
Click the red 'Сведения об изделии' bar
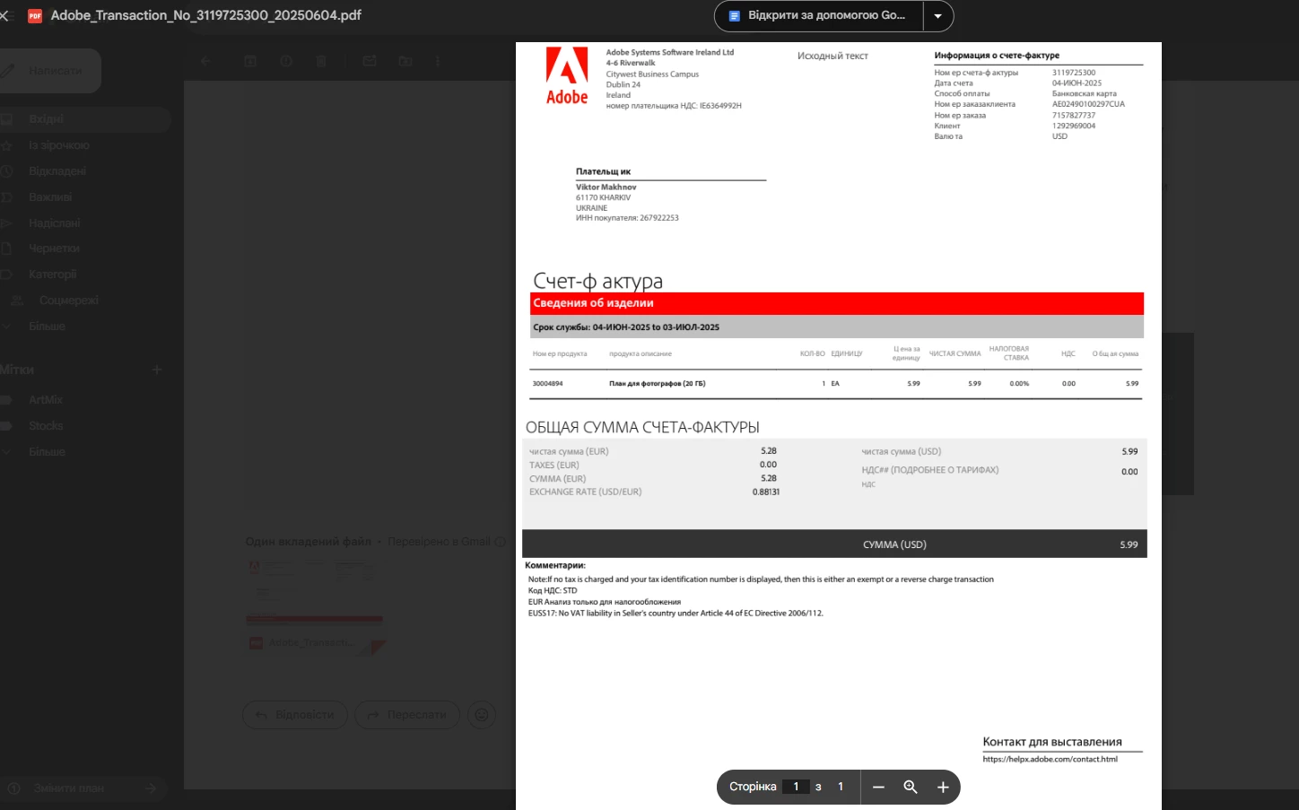click(836, 303)
